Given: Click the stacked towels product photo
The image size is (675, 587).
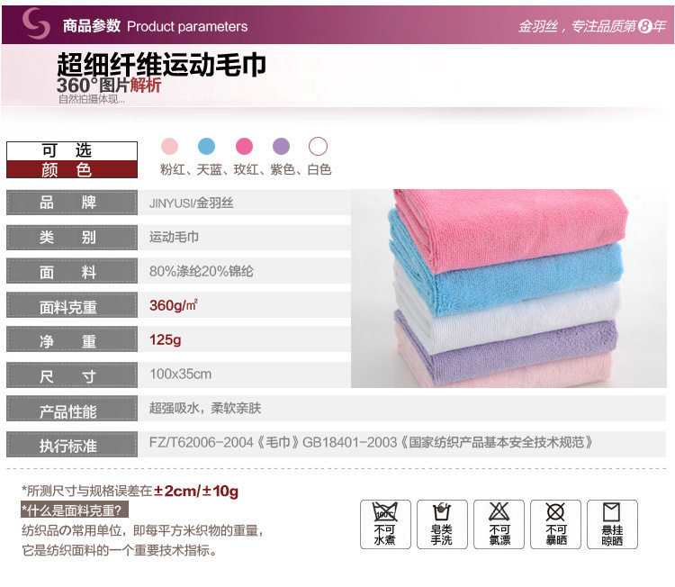Looking at the screenshot, I should pos(508,288).
